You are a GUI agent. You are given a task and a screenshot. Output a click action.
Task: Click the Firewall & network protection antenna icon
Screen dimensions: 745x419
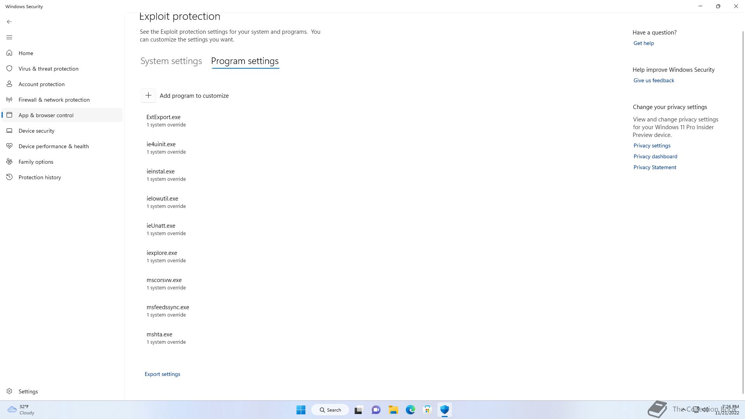pos(9,99)
